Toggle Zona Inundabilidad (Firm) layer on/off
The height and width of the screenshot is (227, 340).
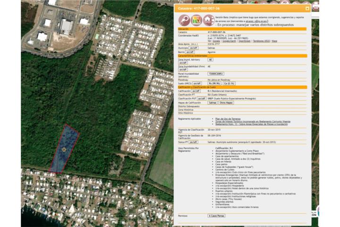click(183, 70)
